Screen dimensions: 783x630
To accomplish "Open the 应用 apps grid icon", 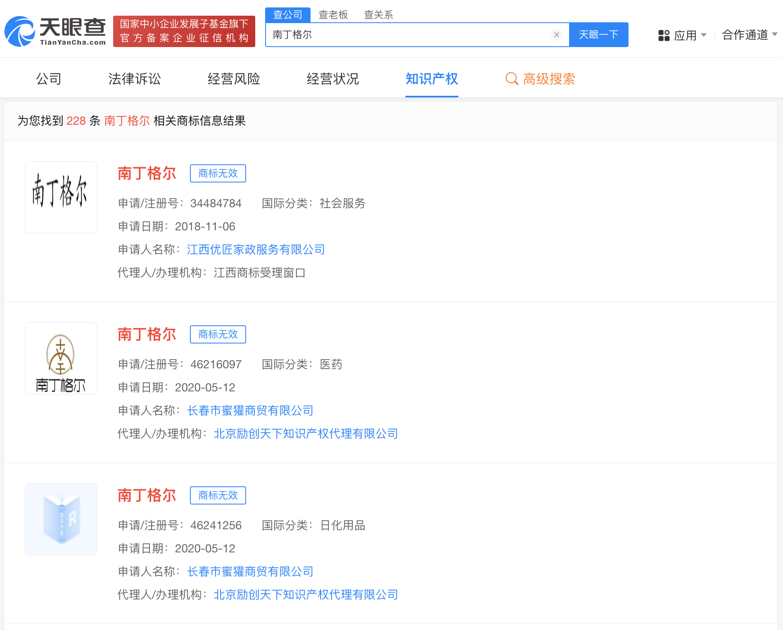I will 664,36.
